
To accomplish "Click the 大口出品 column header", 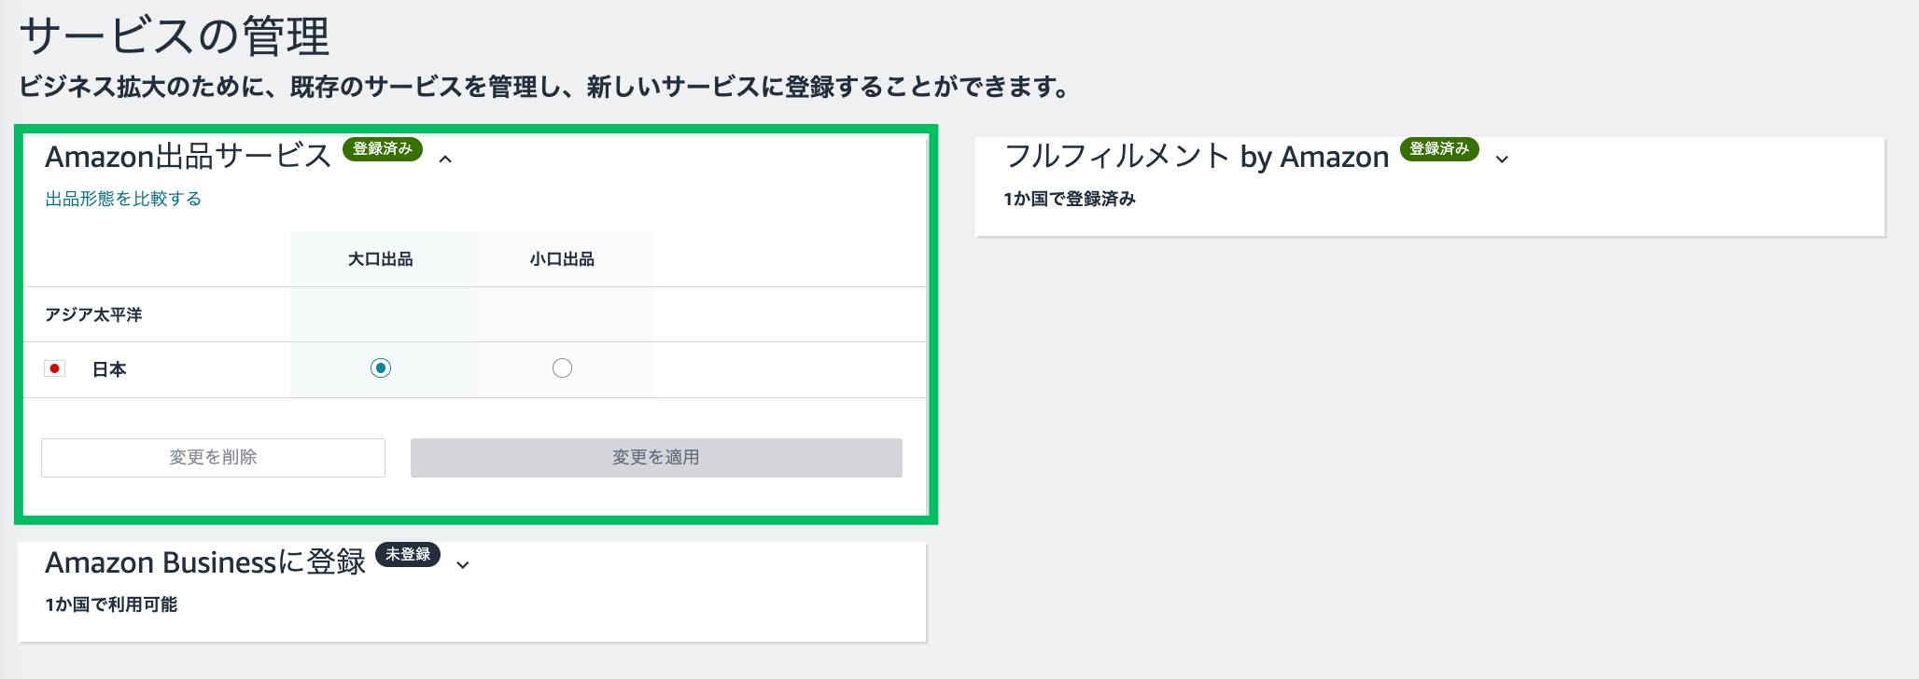I will [381, 259].
